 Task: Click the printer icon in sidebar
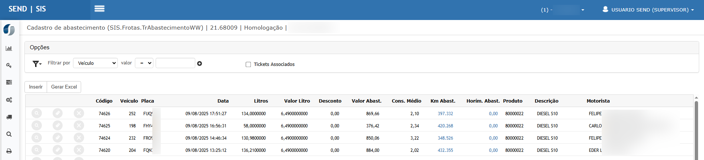[x=9, y=151]
